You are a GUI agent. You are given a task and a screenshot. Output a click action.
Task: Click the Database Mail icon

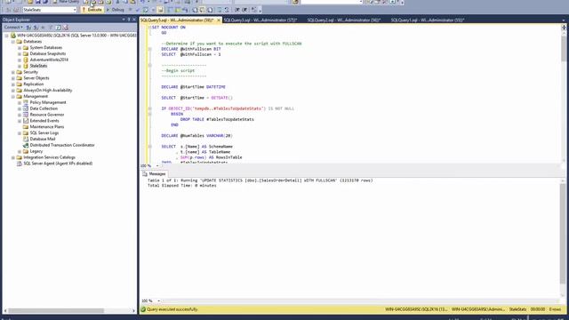click(26, 139)
